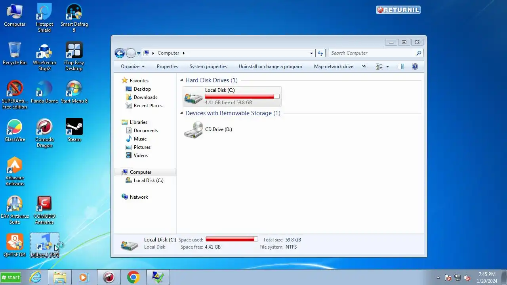Open Explorer help question mark icon

(415, 66)
